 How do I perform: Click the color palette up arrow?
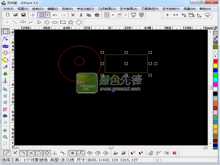(215, 52)
